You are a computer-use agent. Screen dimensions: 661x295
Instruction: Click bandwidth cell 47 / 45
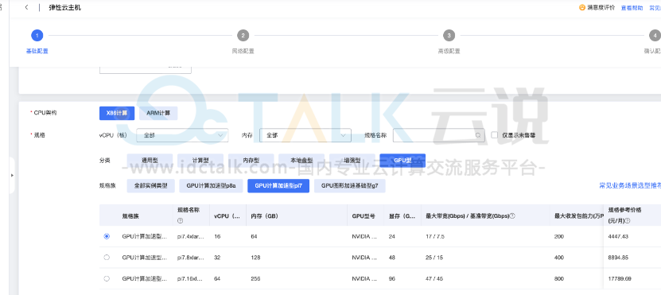[x=434, y=278]
